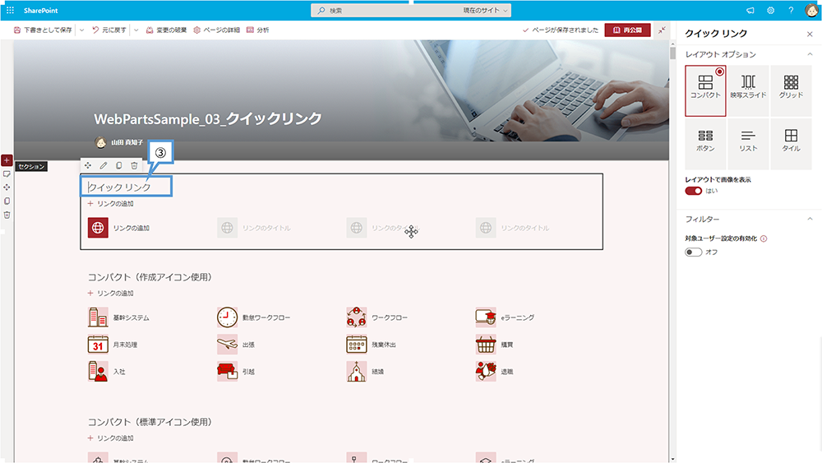
Task: Open the 引越 moving truck link
Action: (227, 371)
